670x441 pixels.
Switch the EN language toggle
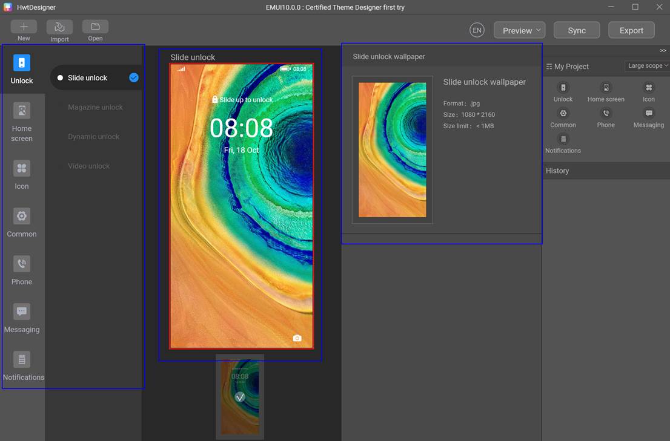pos(477,30)
